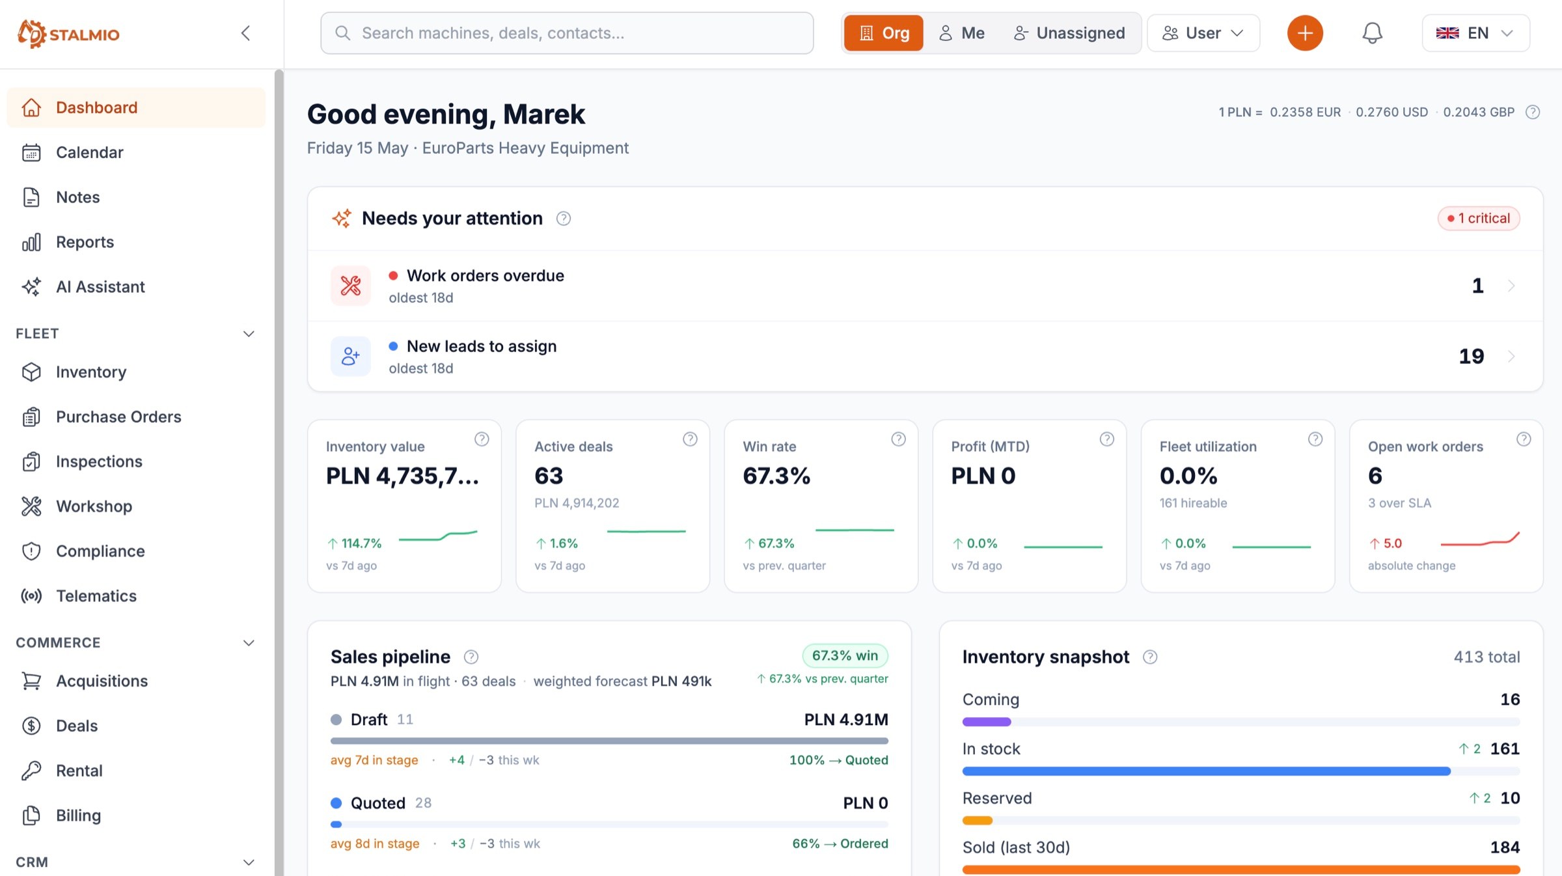
Task: Click 100% → Quoted conversion link
Action: tap(838, 760)
